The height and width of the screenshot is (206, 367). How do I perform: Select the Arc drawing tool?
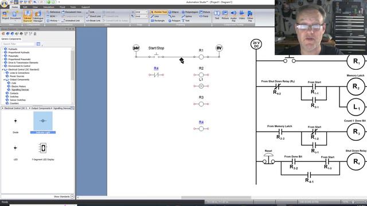(x=172, y=16)
